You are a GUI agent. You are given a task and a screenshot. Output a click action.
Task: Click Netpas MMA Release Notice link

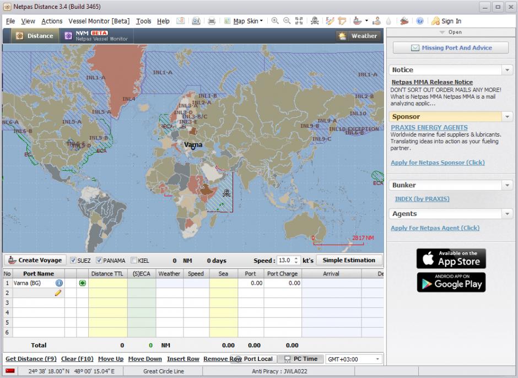(432, 82)
